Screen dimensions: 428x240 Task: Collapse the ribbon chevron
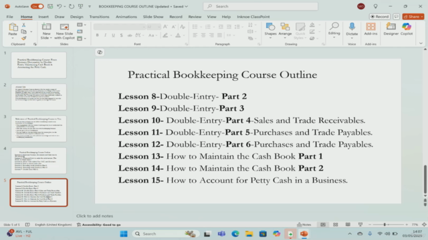pos(421,43)
